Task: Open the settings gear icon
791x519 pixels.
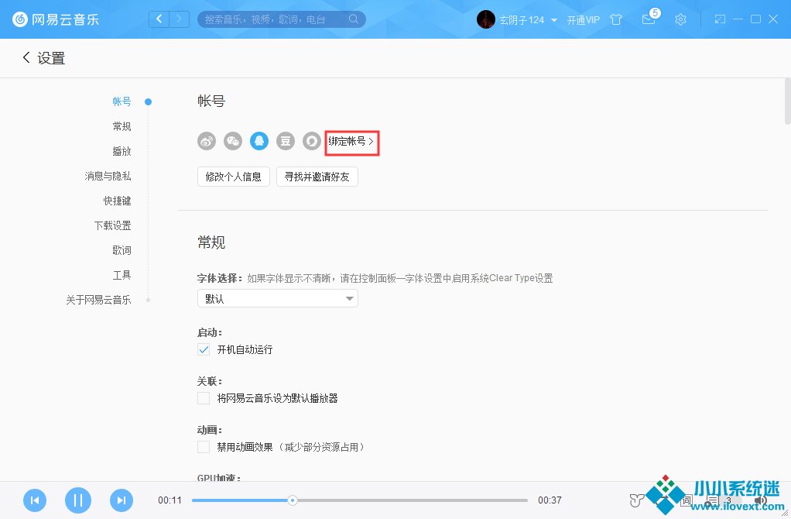Action: (680, 19)
